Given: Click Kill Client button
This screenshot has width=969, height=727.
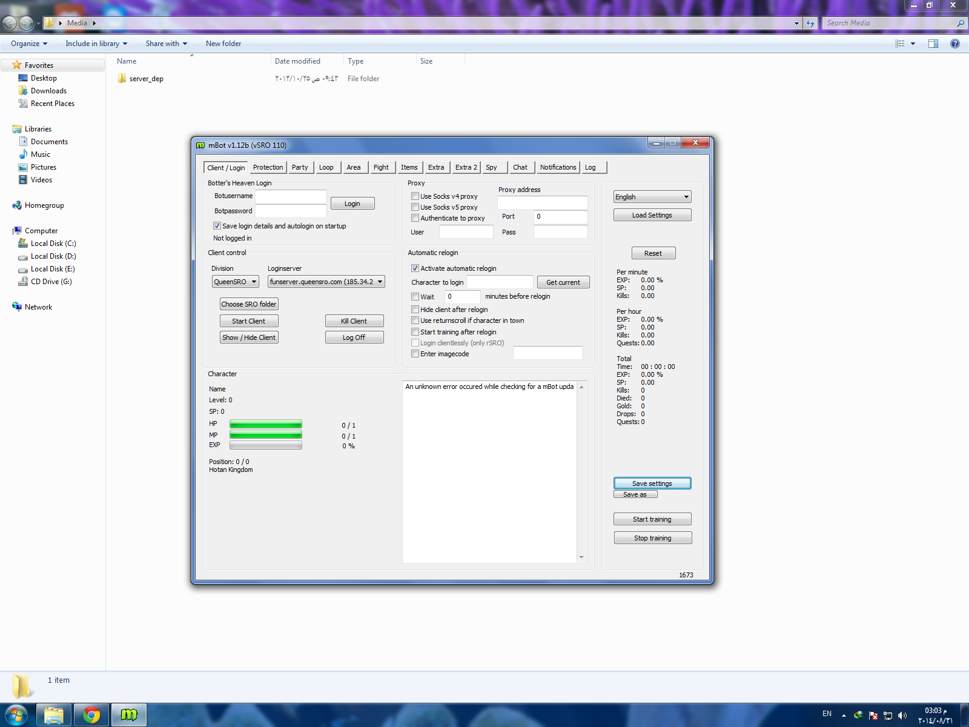Looking at the screenshot, I should (354, 321).
